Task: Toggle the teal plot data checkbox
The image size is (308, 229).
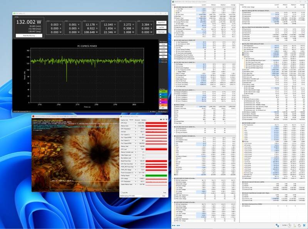Action: 161,97
